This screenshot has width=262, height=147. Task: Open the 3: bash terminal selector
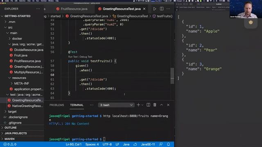pos(116,105)
